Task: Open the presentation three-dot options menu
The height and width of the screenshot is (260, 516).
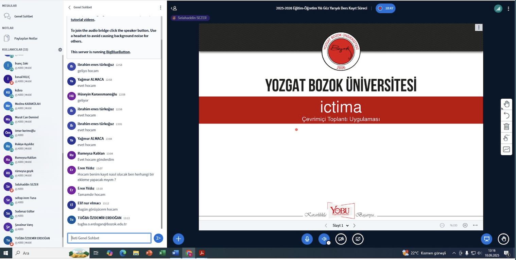Action: [479, 28]
